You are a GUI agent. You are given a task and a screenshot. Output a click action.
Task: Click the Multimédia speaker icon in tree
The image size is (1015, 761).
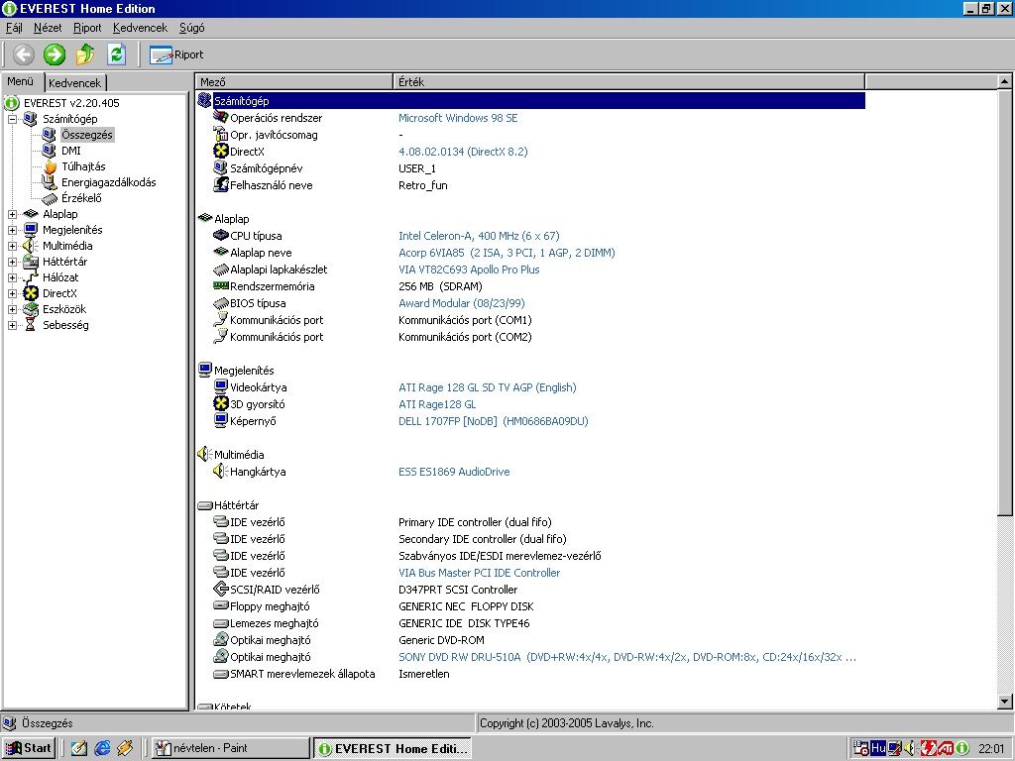(x=31, y=246)
